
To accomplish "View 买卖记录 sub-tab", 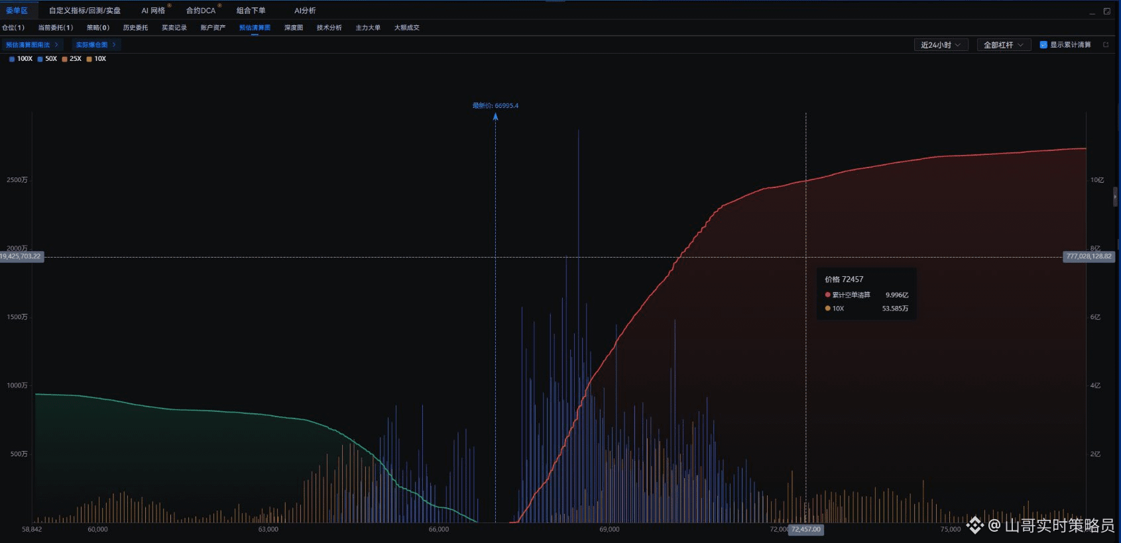I will [174, 28].
